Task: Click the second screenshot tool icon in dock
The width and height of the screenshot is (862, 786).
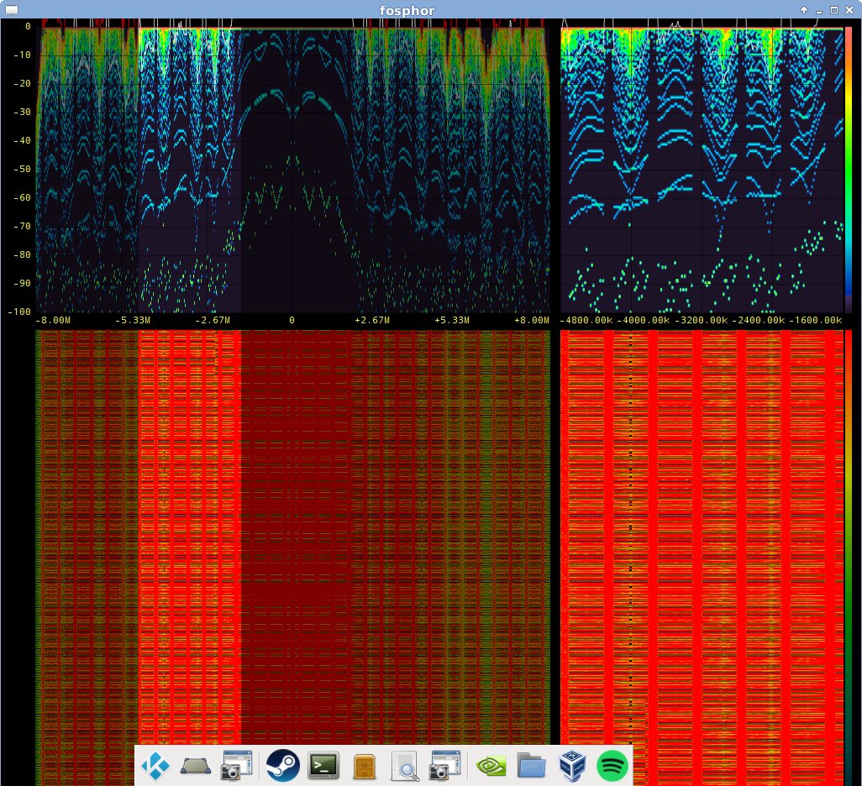Action: [x=446, y=765]
